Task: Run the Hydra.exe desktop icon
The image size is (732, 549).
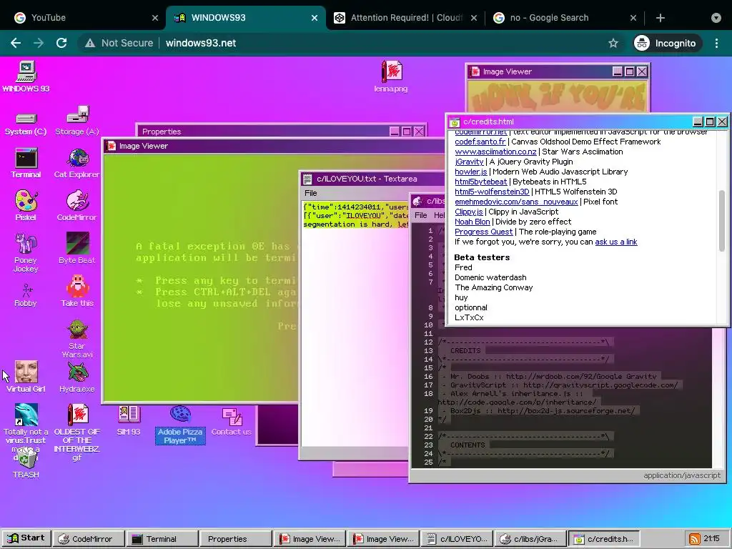Action: (77, 376)
